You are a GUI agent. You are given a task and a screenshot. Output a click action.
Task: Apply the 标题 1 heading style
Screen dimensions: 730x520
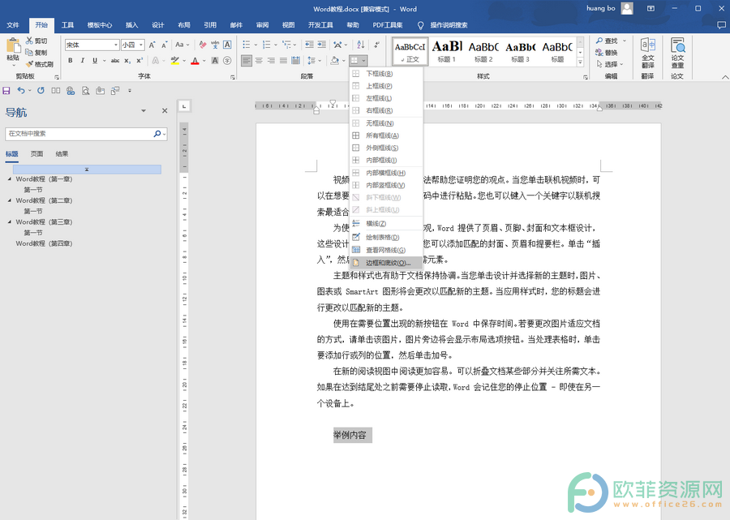[446, 51]
